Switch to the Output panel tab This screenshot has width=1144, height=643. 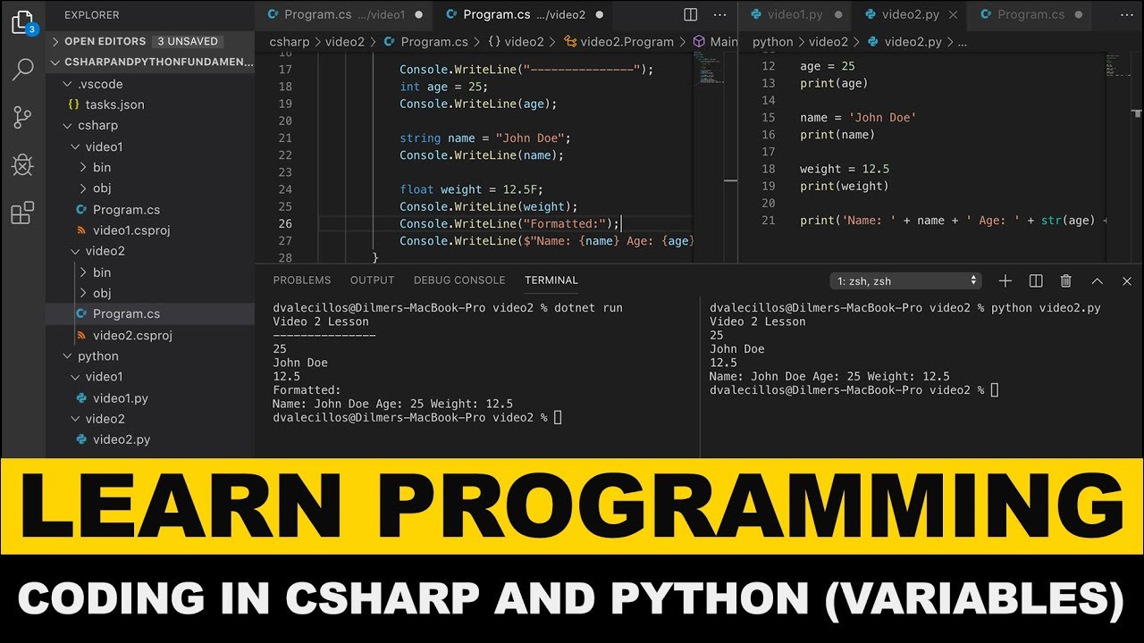pos(373,280)
